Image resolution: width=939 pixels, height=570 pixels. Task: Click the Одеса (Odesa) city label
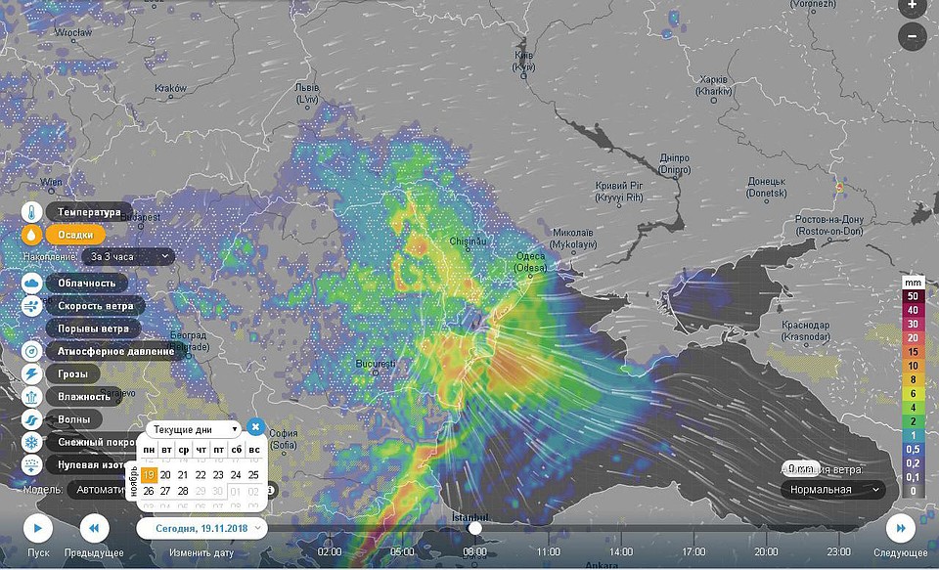point(531,262)
